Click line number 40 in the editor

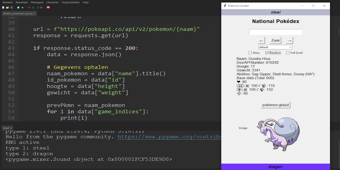click(11, 29)
